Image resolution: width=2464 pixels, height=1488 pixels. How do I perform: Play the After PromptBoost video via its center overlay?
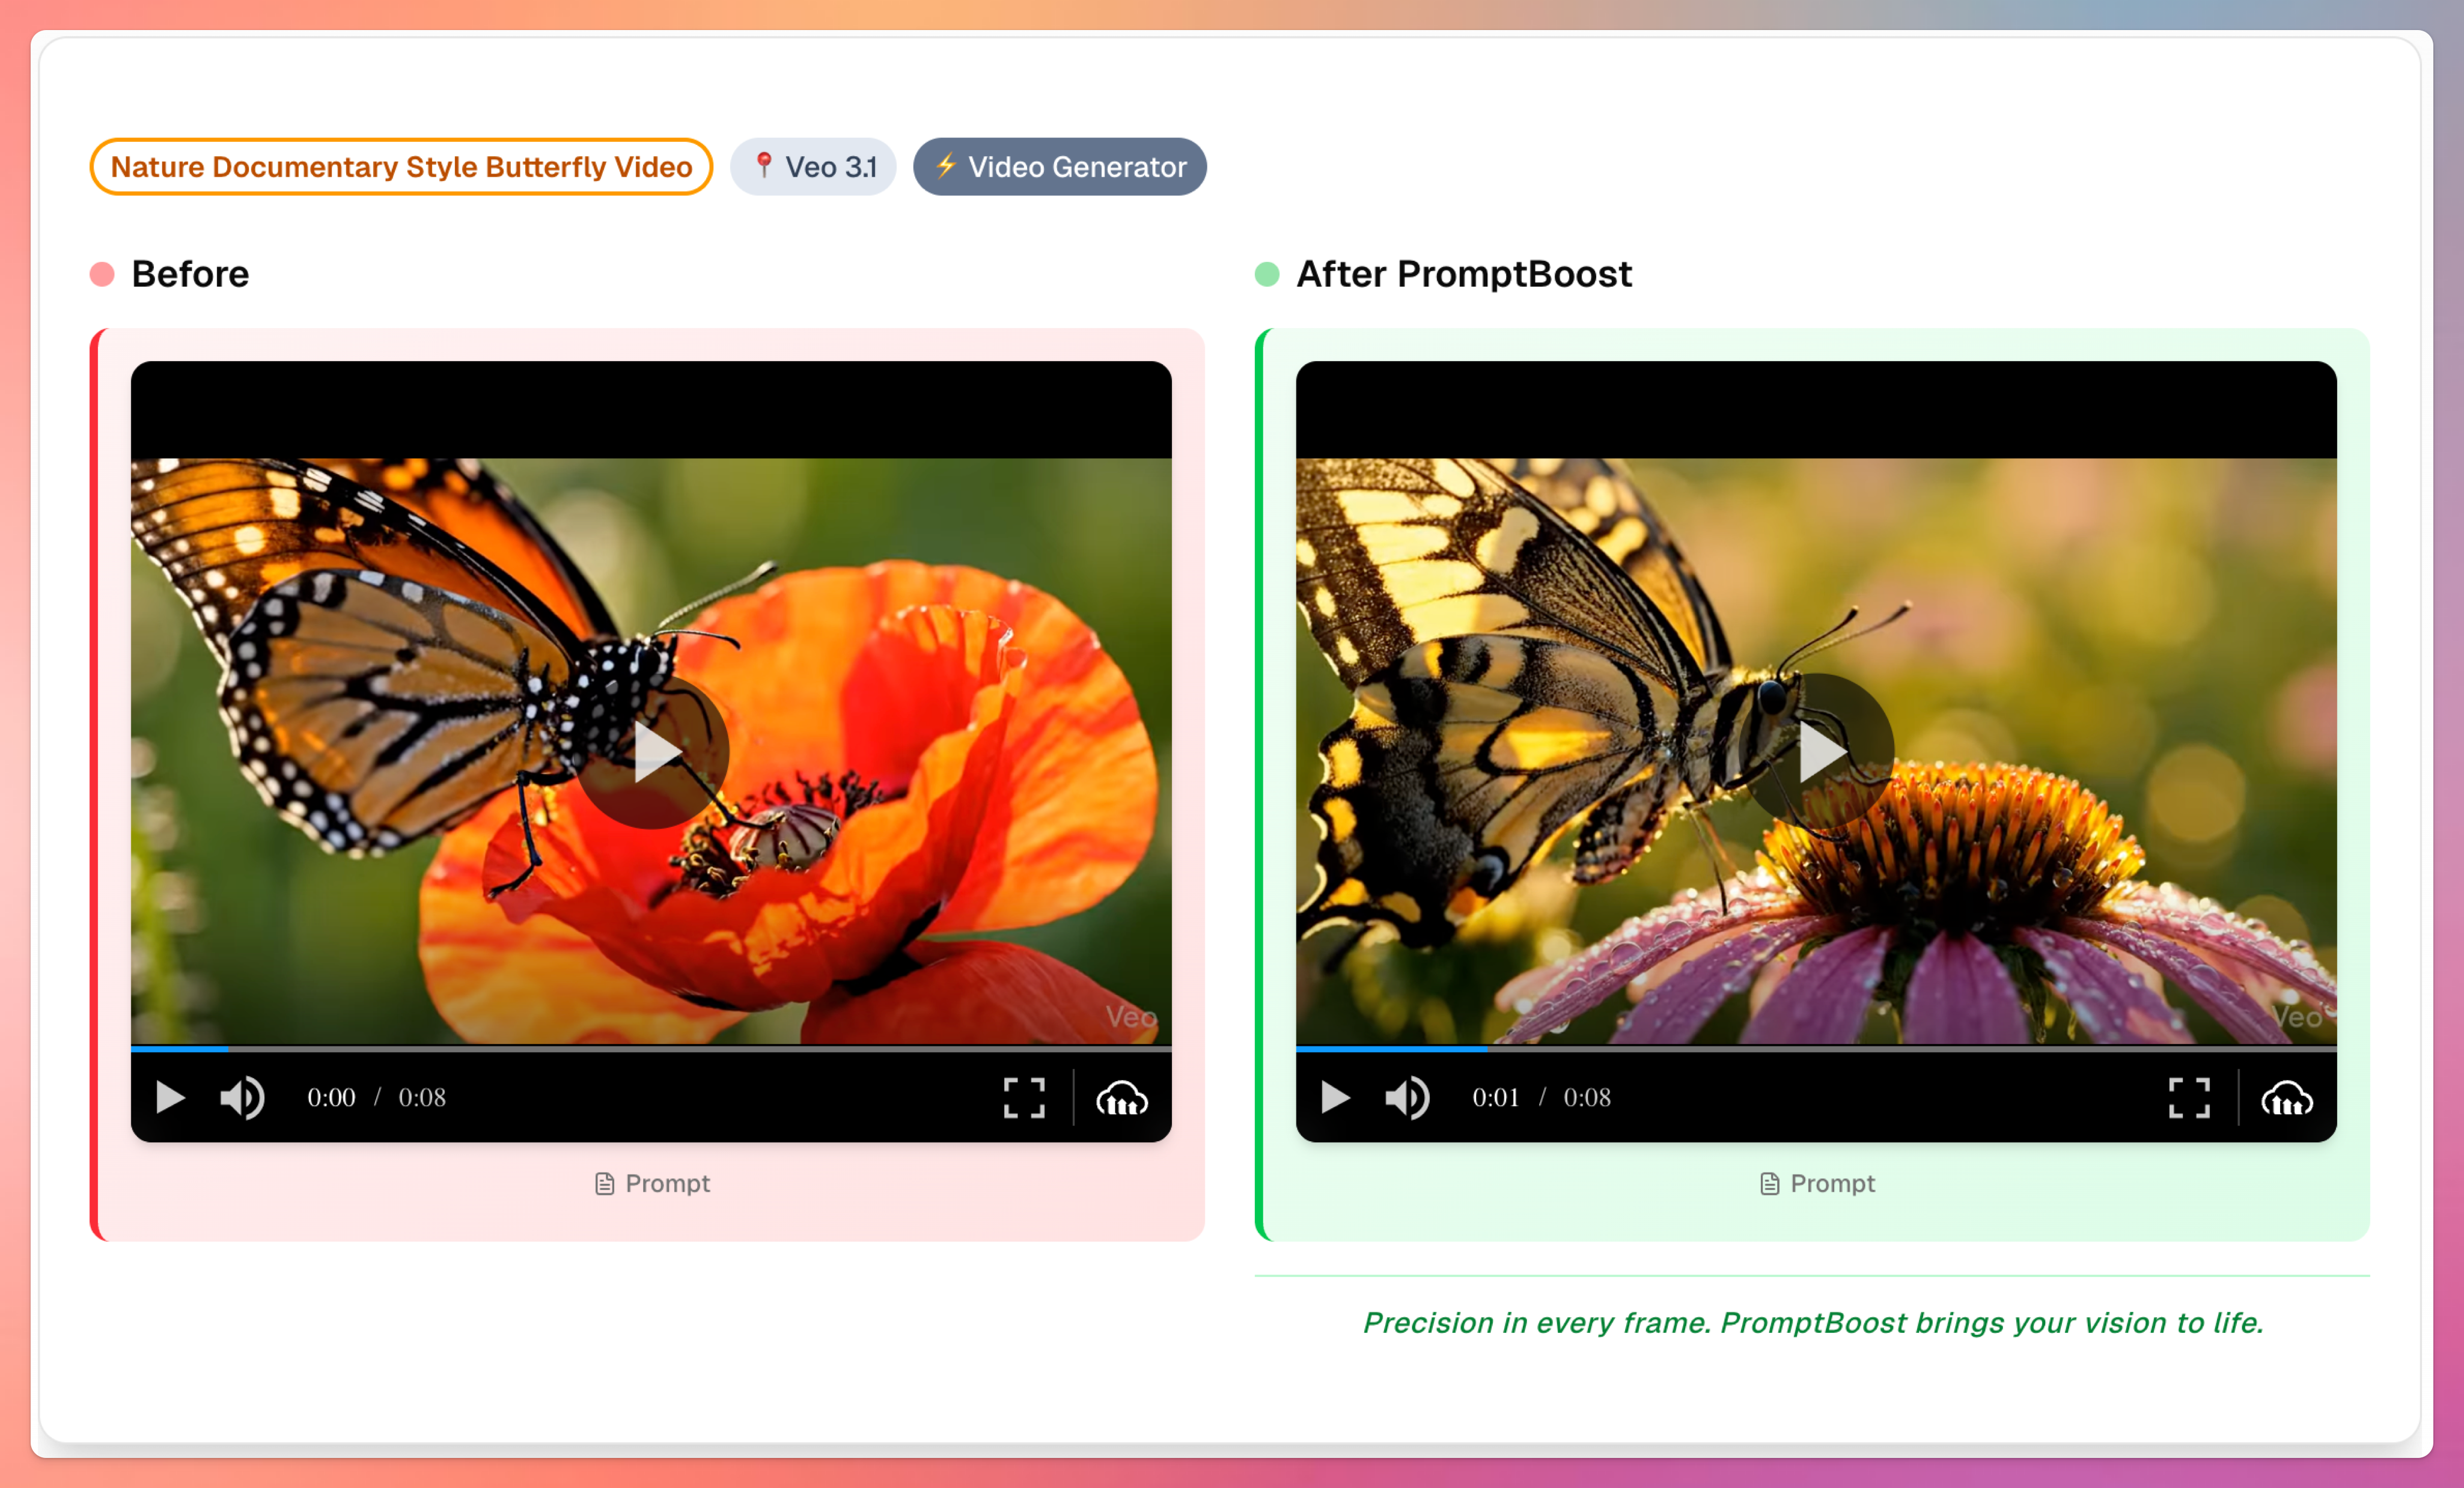1821,752
